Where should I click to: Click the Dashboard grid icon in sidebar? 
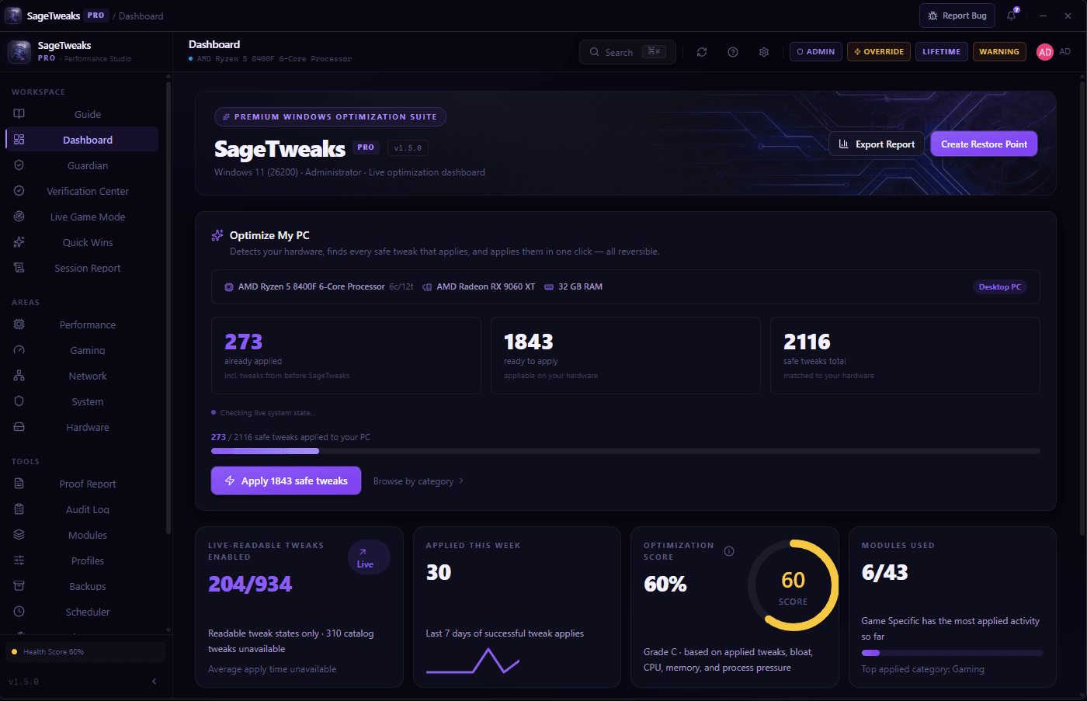[19, 140]
